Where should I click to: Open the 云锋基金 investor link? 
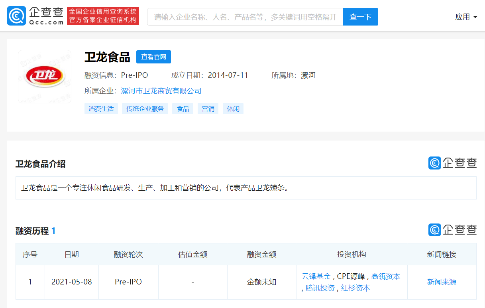(x=316, y=276)
